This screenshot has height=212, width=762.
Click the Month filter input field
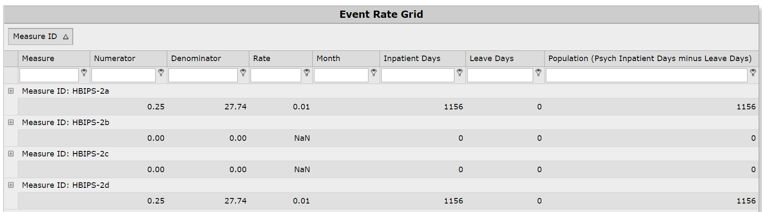[x=341, y=75]
